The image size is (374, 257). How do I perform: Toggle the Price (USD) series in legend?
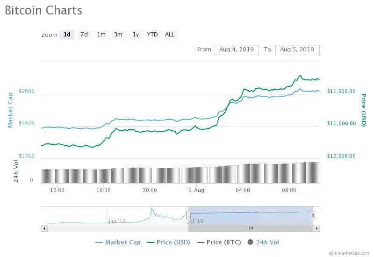pyautogui.click(x=169, y=242)
